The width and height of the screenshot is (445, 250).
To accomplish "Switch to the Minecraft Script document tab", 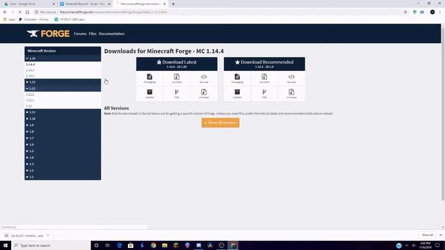I will 85,4.
